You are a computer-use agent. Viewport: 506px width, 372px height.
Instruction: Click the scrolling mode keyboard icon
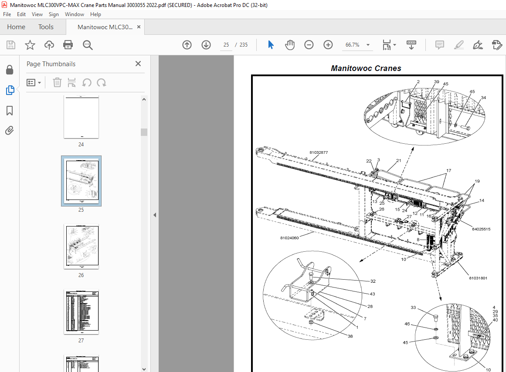click(x=411, y=45)
